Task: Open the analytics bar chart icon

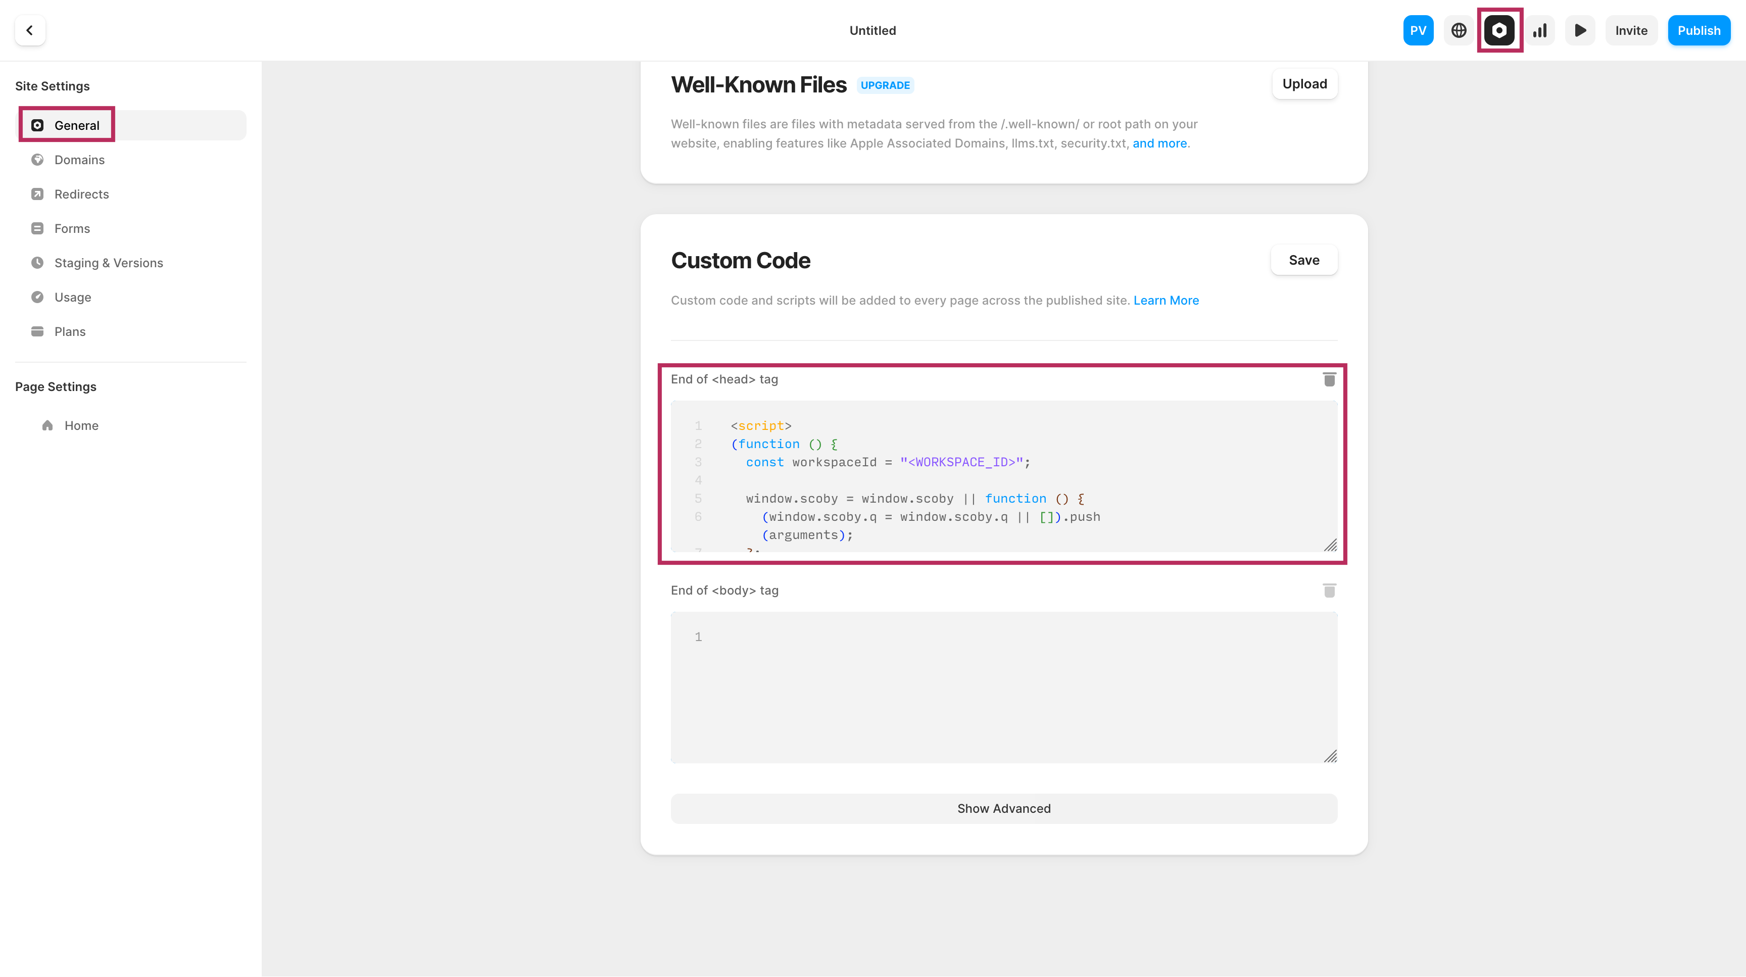Action: point(1540,30)
